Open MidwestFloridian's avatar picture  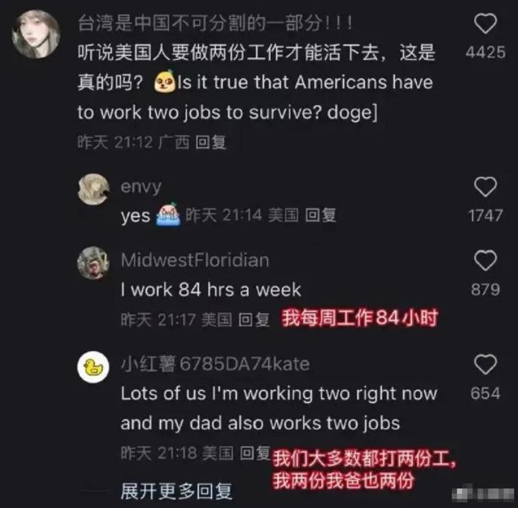(x=93, y=263)
